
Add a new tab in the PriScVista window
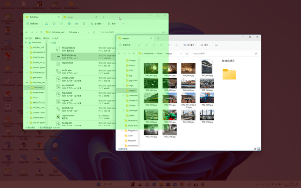tap(103, 17)
